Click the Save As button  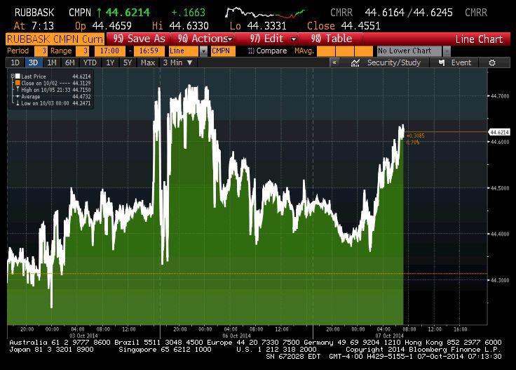pyautogui.click(x=140, y=39)
